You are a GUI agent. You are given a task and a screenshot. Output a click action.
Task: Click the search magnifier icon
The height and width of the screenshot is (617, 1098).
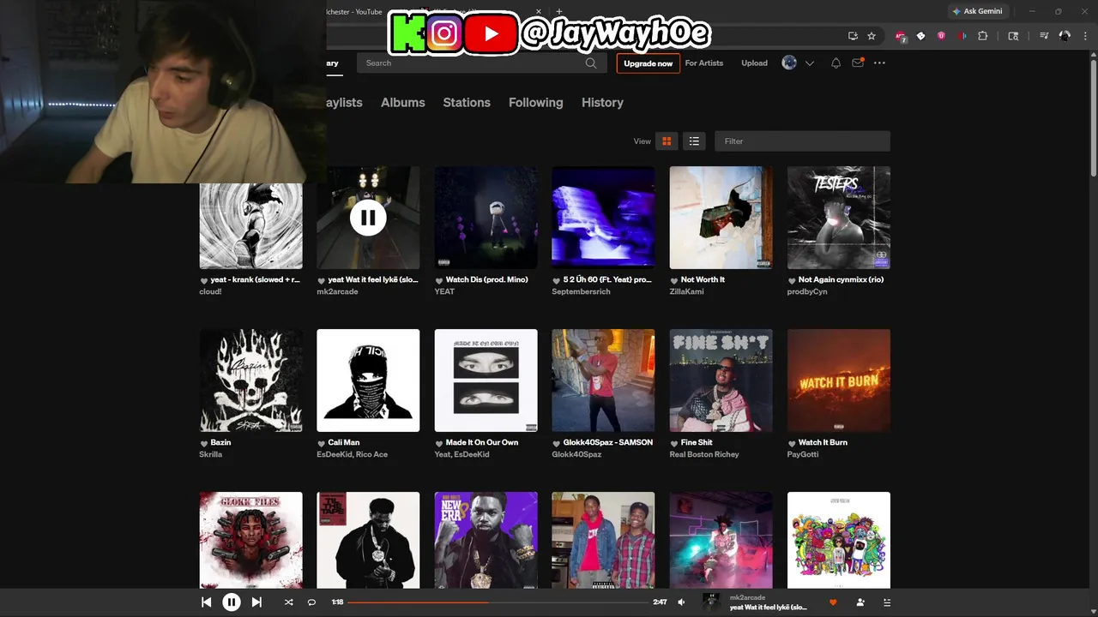point(591,63)
